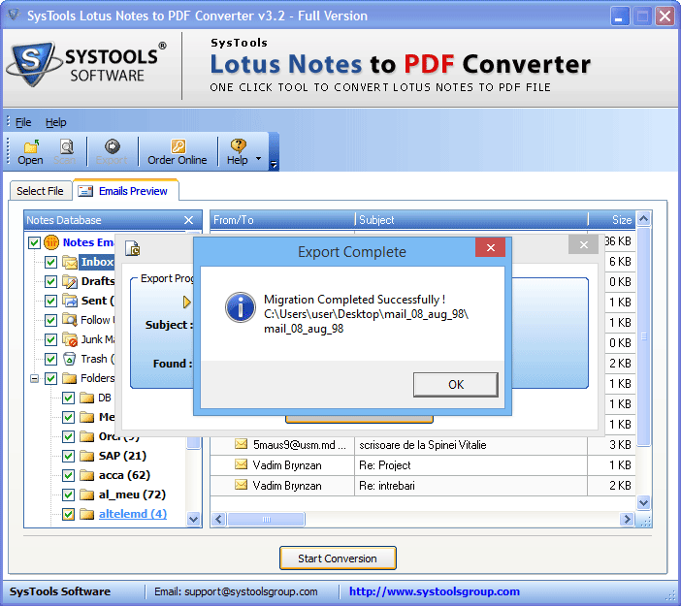Close the Export Complete dialog
The height and width of the screenshot is (606, 681).
[x=490, y=247]
